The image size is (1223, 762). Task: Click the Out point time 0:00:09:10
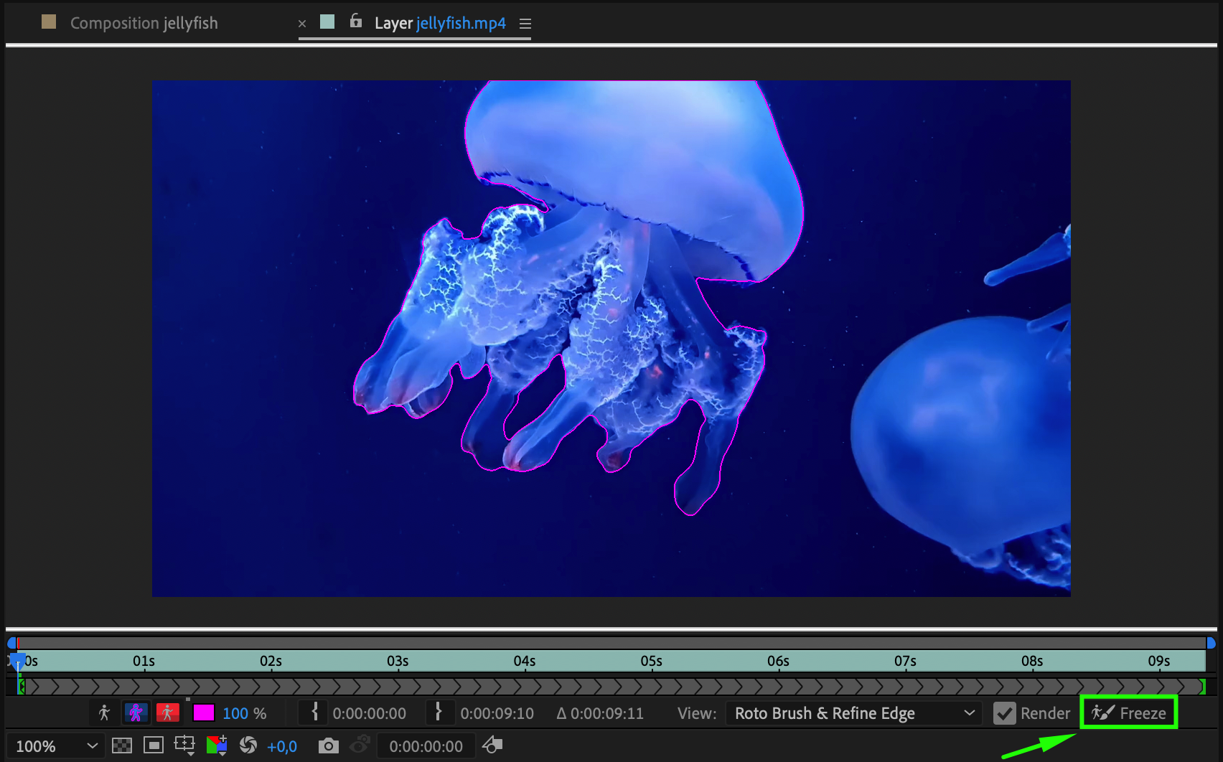click(497, 713)
